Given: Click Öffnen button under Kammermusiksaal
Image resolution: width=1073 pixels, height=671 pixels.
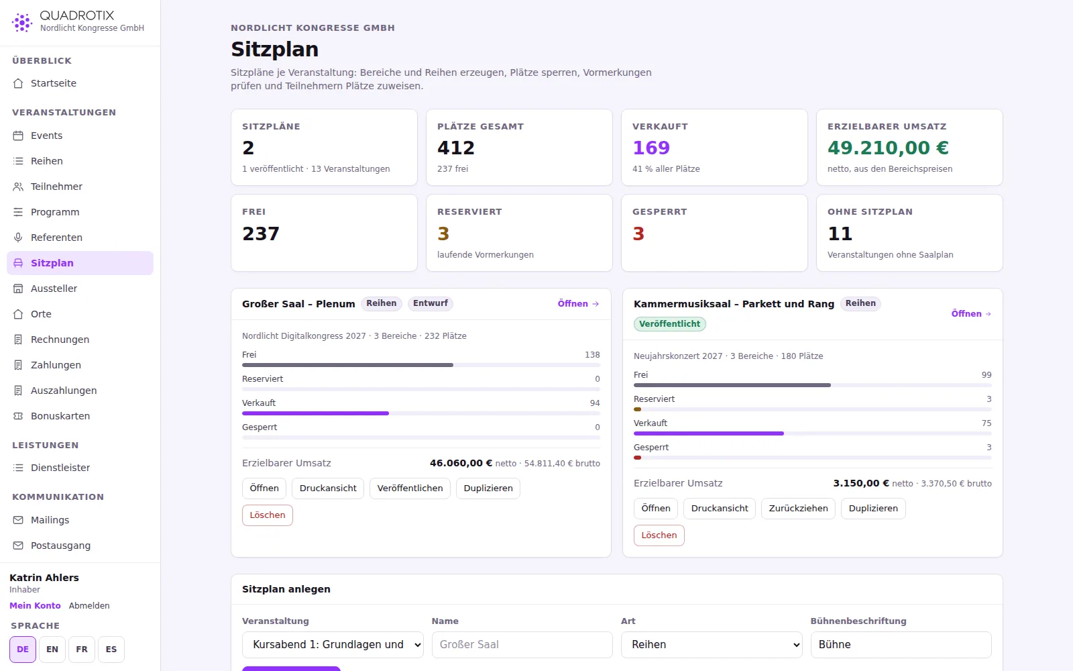Looking at the screenshot, I should point(656,509).
